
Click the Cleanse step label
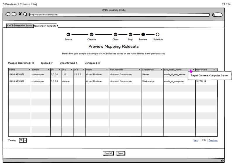(x=92, y=40)
